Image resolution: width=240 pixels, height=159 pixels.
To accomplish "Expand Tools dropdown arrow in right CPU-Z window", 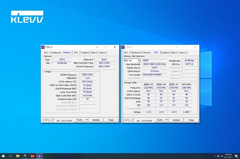I will click(167, 120).
